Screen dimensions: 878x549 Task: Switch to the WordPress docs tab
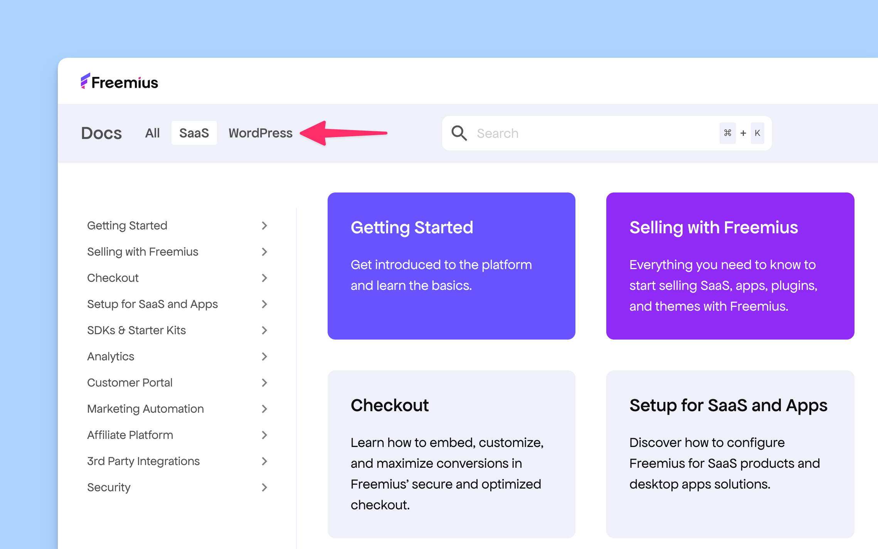tap(260, 133)
